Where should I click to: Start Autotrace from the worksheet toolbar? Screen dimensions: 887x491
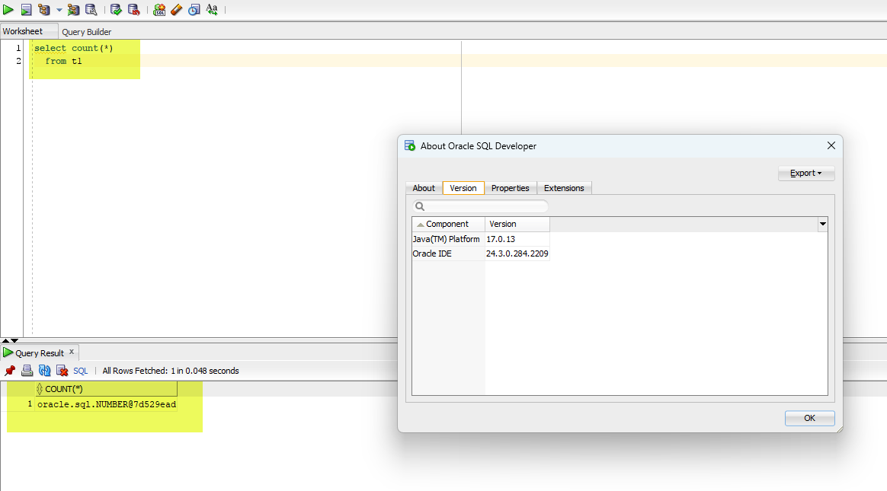74,10
